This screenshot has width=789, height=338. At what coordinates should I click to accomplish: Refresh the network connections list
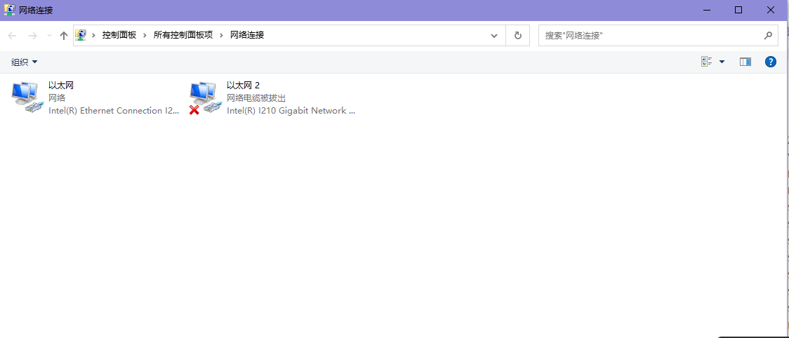[x=518, y=35]
